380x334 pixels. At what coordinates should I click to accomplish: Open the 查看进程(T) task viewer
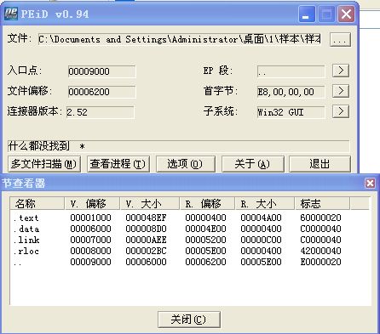click(x=118, y=164)
